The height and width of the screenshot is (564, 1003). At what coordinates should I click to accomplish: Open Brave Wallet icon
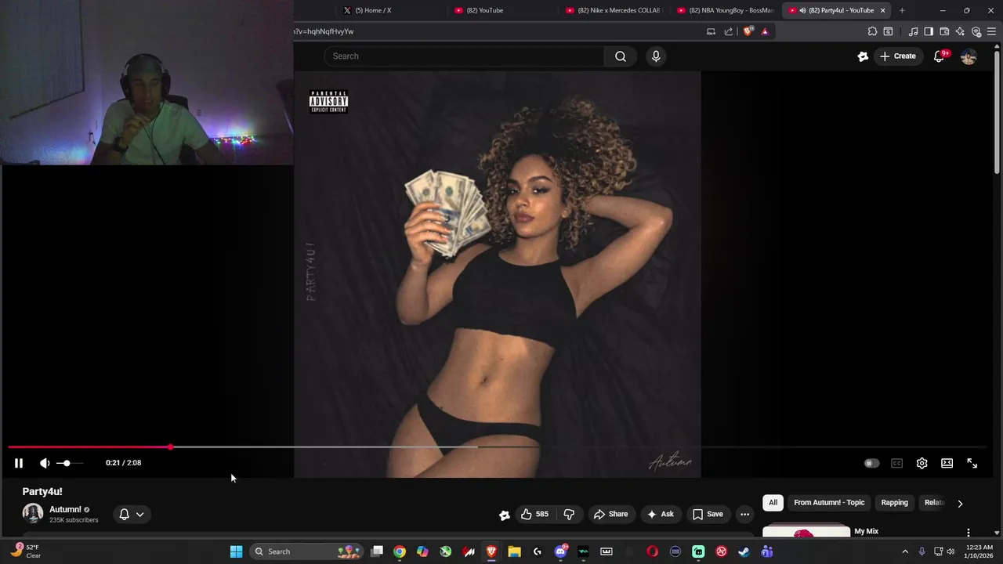[x=944, y=31]
